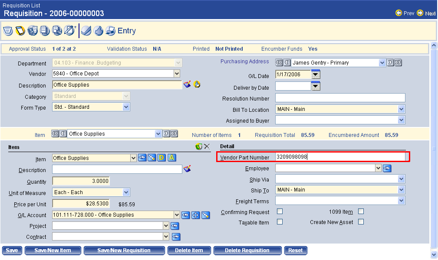Screen dimensions: 438x260
Task: Click the spell check icon beside requisition Description
Action: 187,84
